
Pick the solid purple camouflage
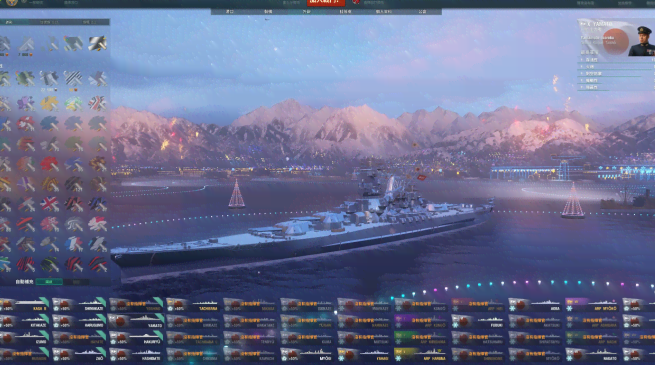pos(25,103)
